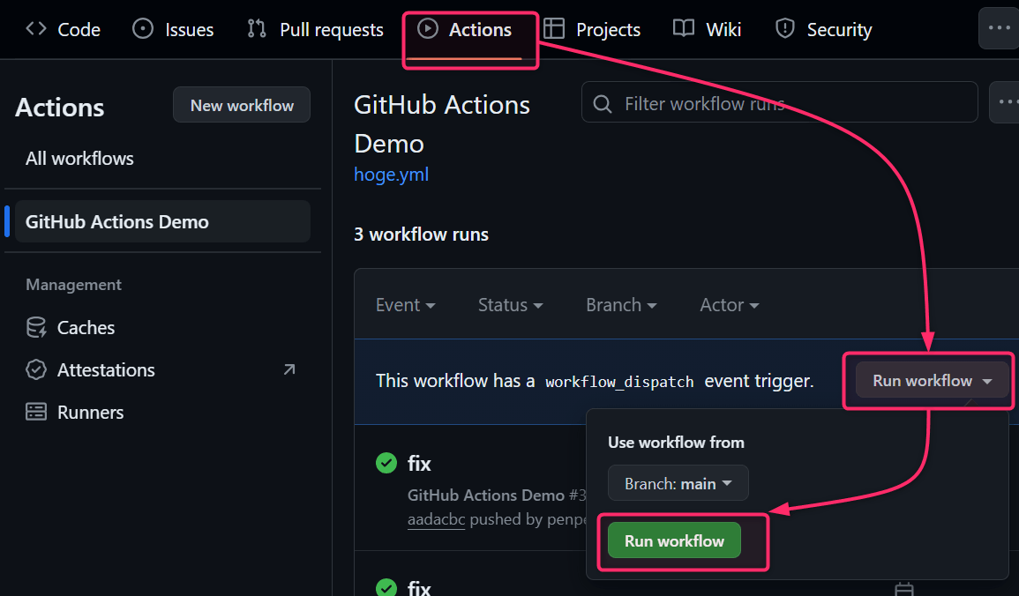Click the Actions play icon
This screenshot has height=596, width=1019.
point(428,28)
